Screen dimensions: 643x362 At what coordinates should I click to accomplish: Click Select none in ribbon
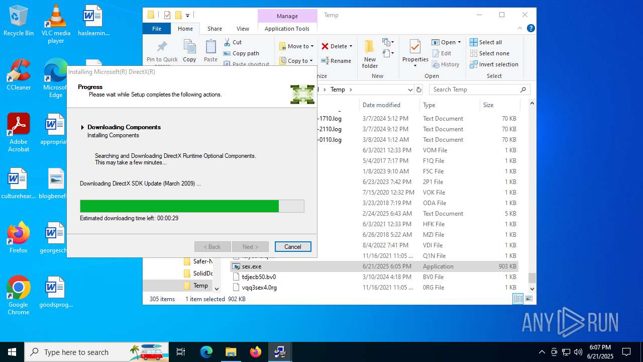click(x=489, y=53)
